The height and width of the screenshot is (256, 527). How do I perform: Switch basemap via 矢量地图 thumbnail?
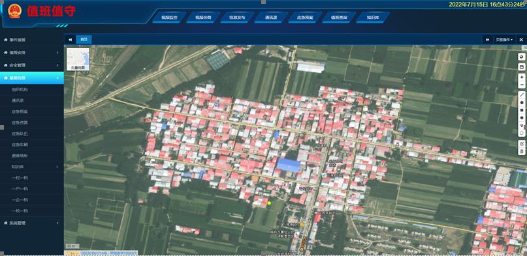coord(78,59)
